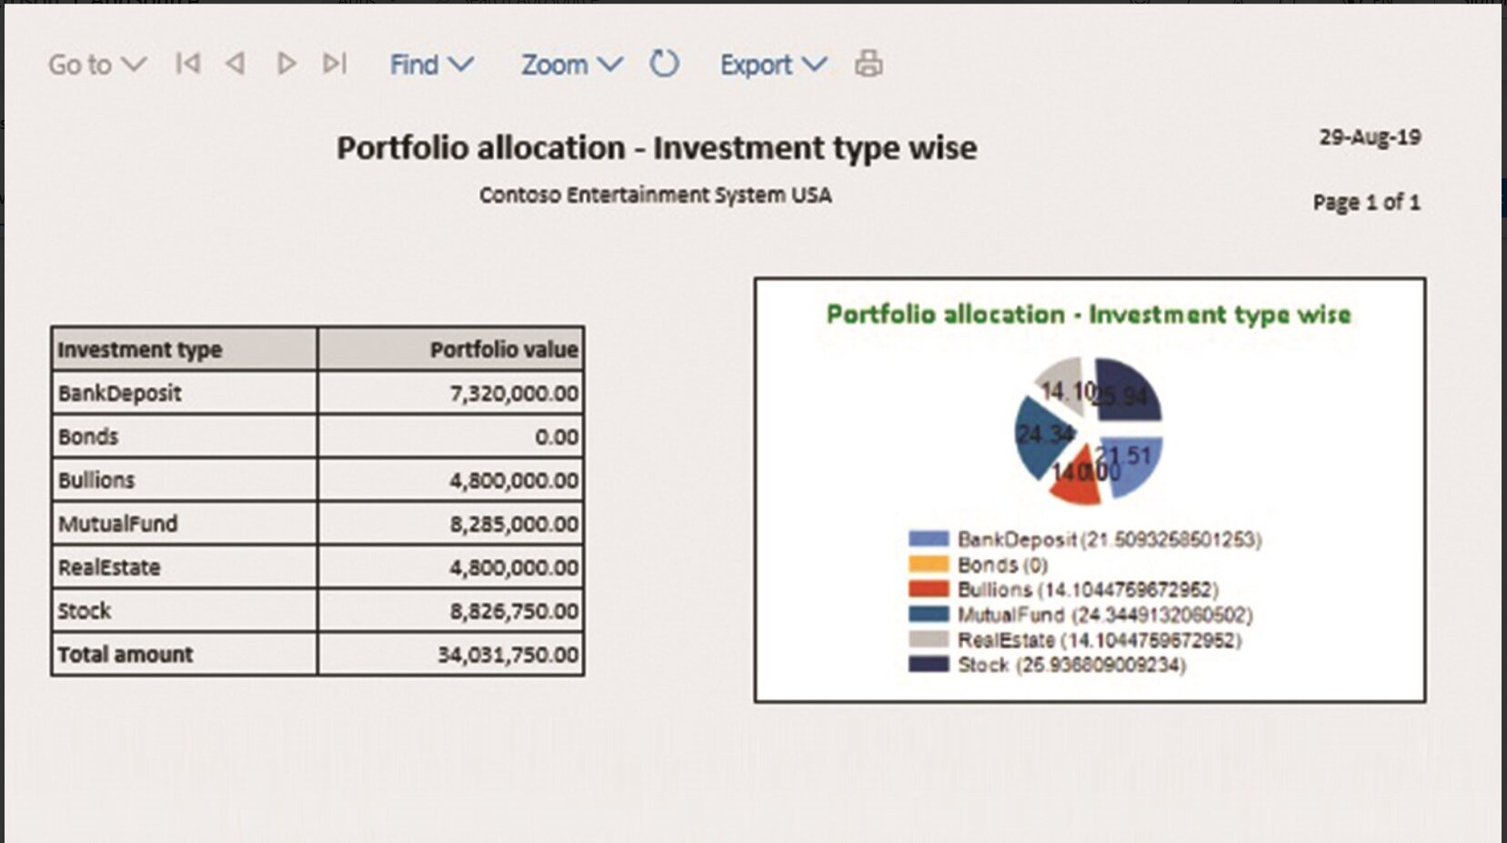The width and height of the screenshot is (1507, 843).
Task: Open the Export menu
Action: click(773, 65)
